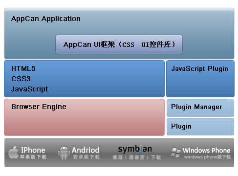The height and width of the screenshot is (176, 238).
Task: Click windows phone版下载 caption
Action: click(207, 157)
